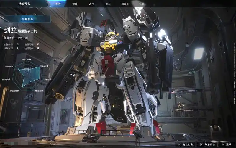This screenshot has width=236, height=148.
Task: Cancel sortie with 取消出击 button
Action: point(207,144)
